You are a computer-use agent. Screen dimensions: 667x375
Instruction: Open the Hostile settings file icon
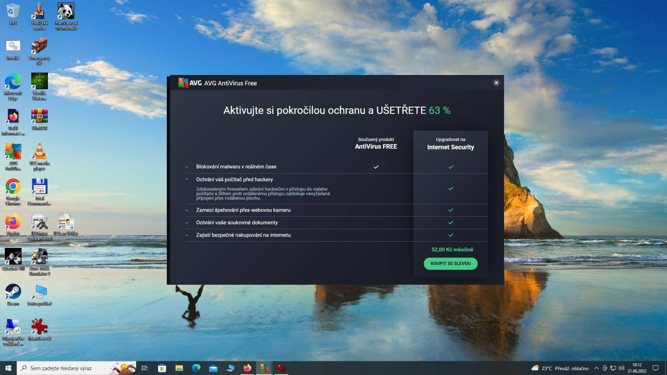[13, 50]
